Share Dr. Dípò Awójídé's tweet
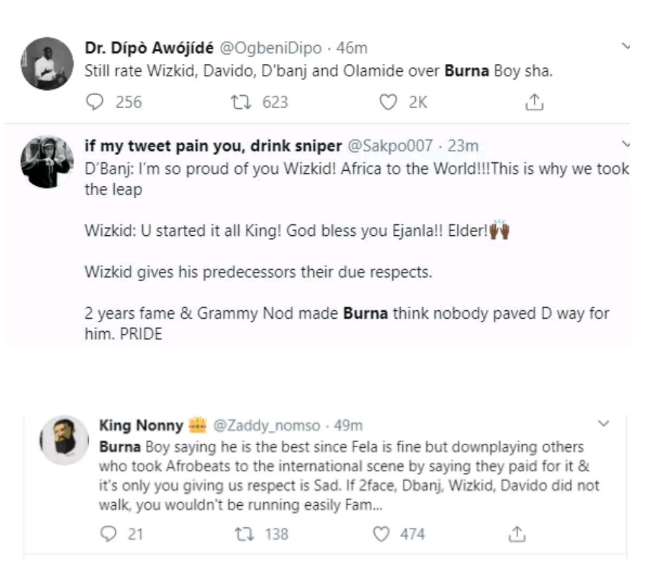 pyautogui.click(x=534, y=102)
